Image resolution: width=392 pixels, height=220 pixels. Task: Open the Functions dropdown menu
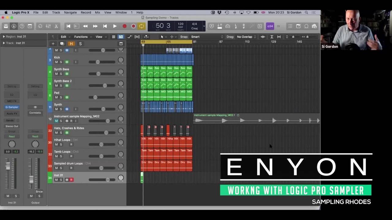(83, 37)
